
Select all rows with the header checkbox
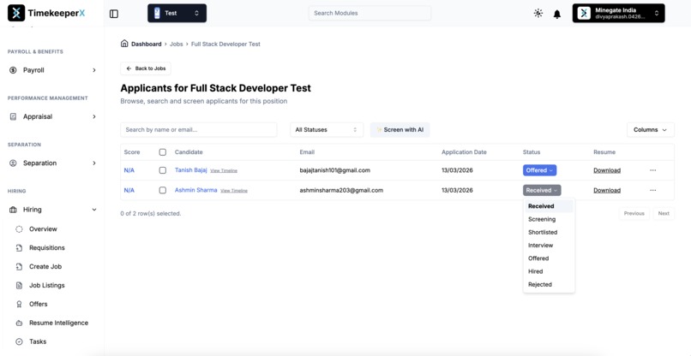click(163, 152)
